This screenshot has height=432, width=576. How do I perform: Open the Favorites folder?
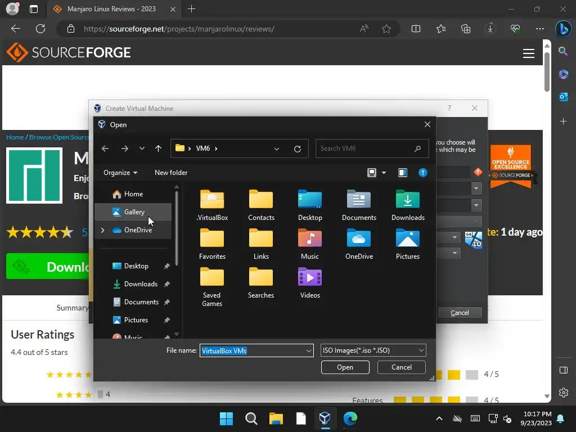pos(212,244)
